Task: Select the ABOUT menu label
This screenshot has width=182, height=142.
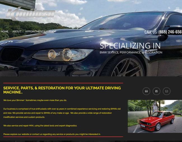Action: (17, 32)
